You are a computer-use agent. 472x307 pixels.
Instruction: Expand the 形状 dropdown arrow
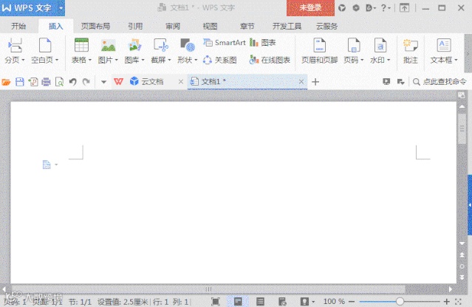click(196, 60)
